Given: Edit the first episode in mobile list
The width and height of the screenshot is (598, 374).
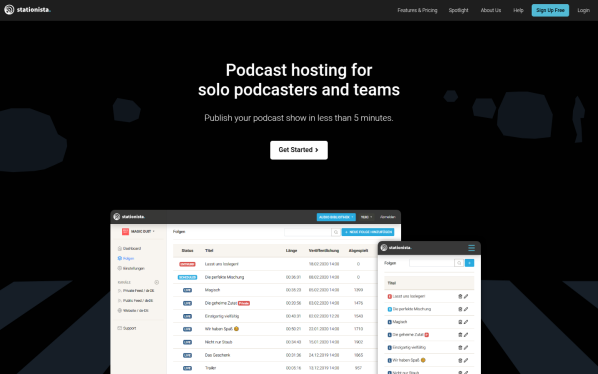Looking at the screenshot, I should click(466, 296).
